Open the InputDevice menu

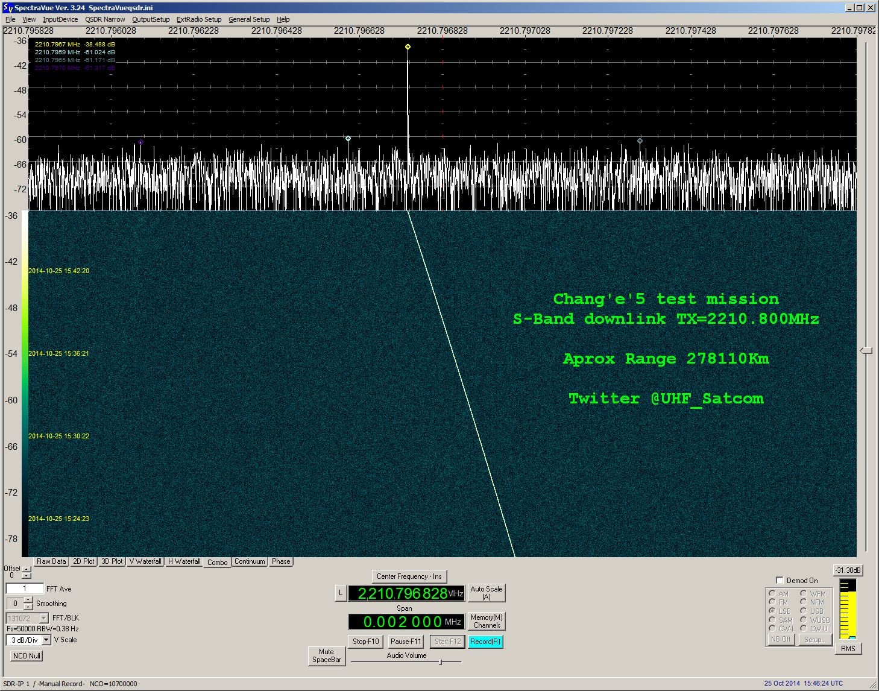point(60,19)
